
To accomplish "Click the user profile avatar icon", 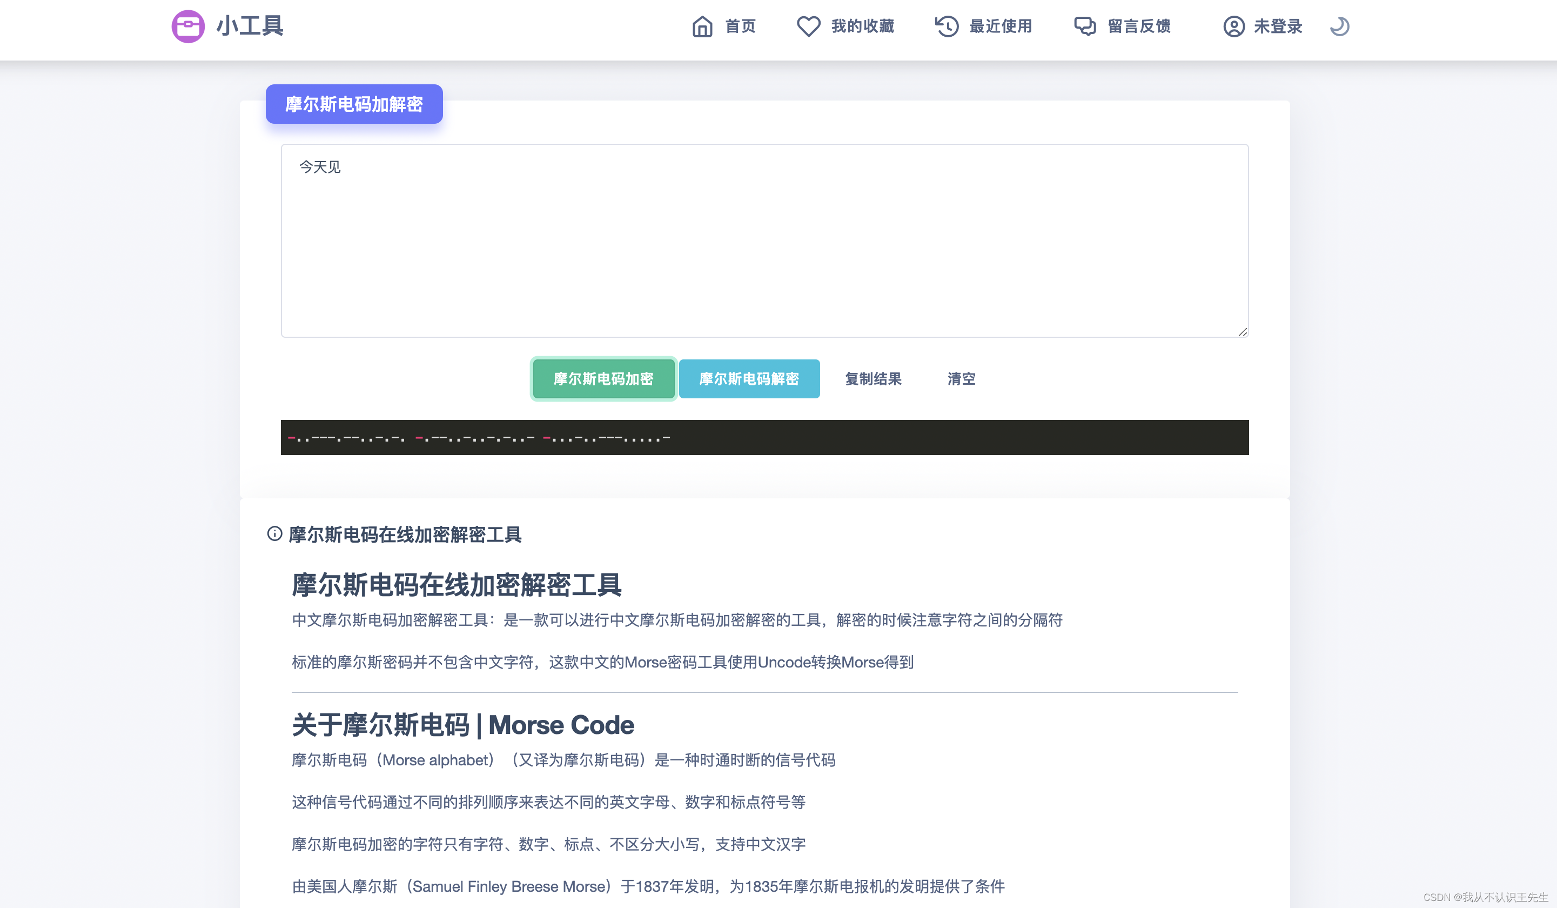I will coord(1233,26).
